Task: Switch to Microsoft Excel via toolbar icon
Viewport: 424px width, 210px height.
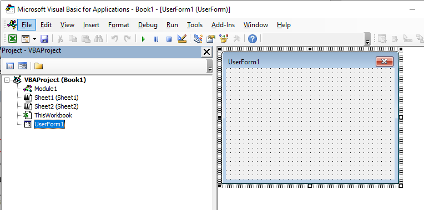Action: (x=12, y=39)
